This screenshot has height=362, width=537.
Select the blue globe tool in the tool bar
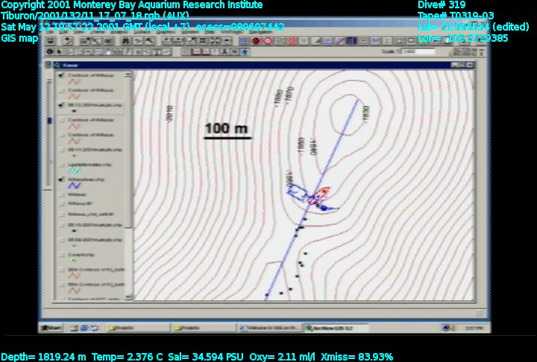click(245, 52)
